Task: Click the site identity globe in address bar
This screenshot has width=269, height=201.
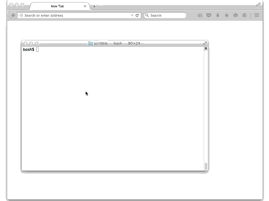Action: tap(21, 15)
